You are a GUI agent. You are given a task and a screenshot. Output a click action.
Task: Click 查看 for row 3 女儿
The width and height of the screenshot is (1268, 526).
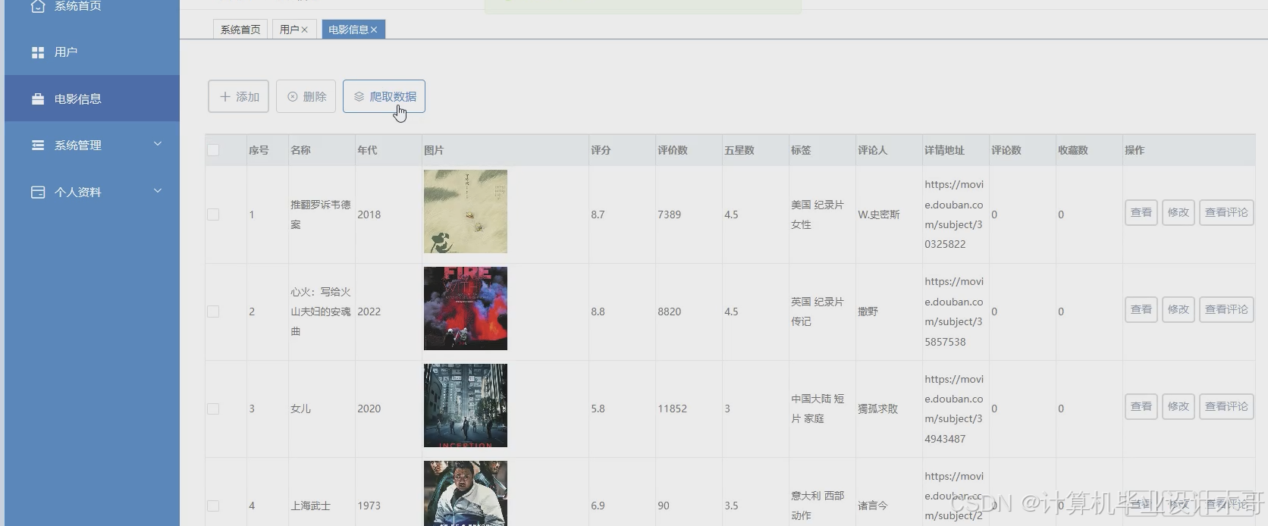pyautogui.click(x=1141, y=406)
